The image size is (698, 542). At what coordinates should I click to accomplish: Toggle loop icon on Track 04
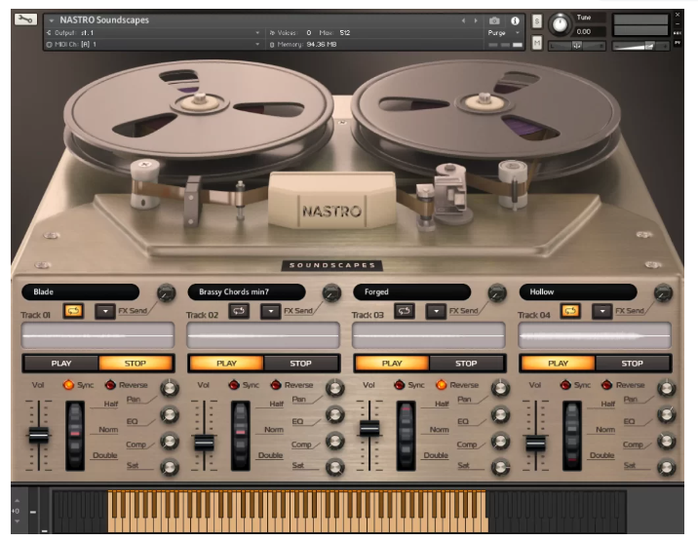pos(570,311)
